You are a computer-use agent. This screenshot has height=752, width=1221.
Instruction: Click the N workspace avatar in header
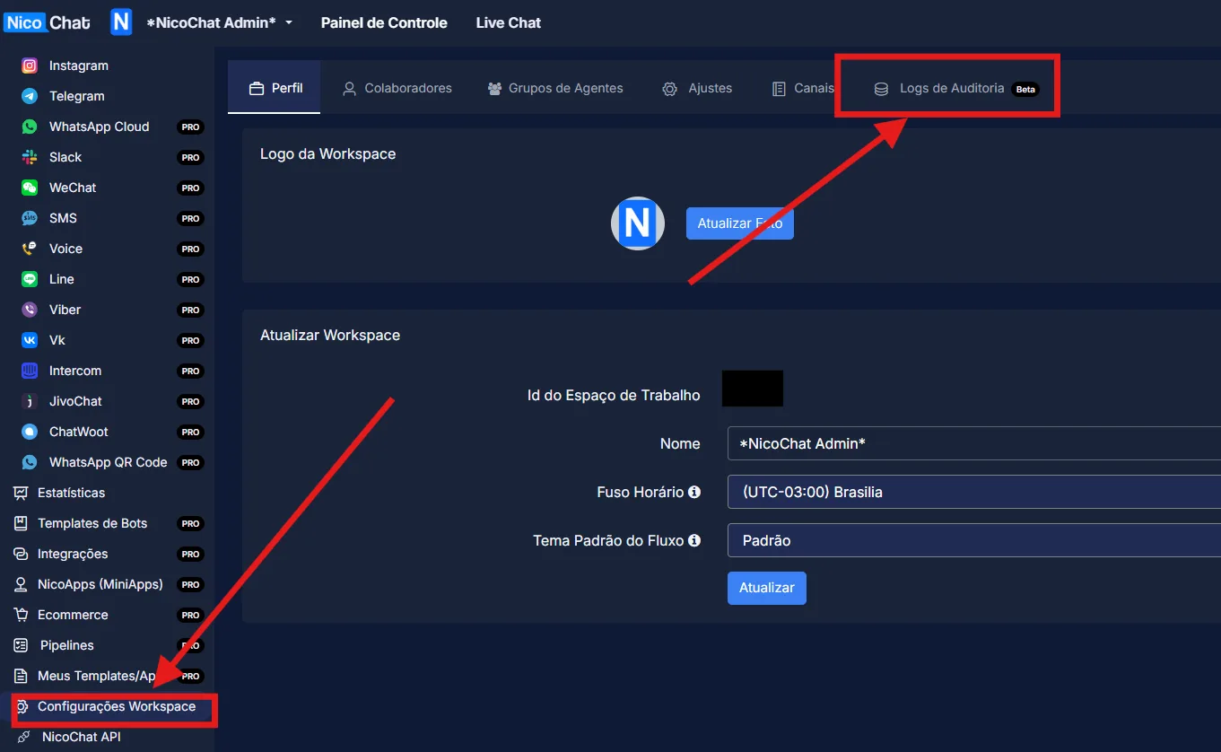tap(121, 22)
